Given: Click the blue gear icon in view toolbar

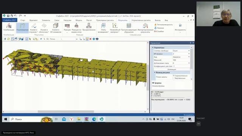Looking at the screenshot, I should (94, 39).
